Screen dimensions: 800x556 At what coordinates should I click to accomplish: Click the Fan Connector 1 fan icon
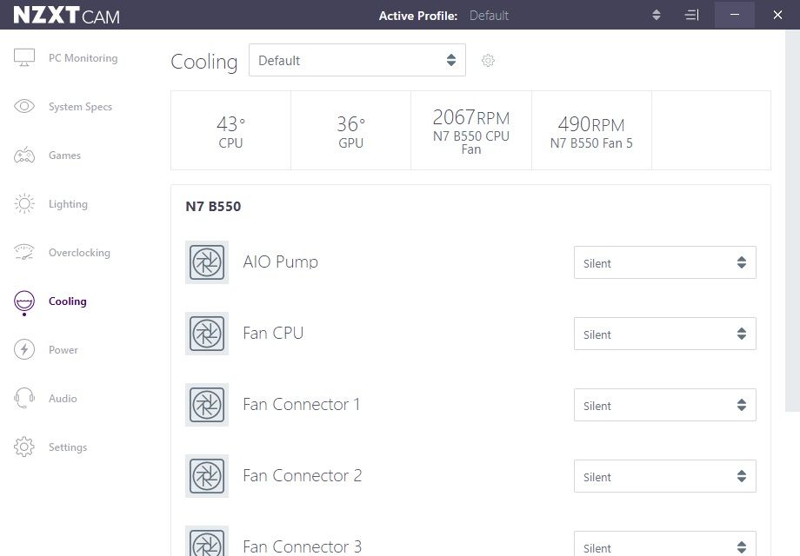coord(207,405)
